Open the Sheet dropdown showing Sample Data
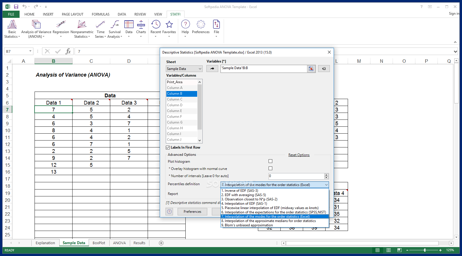Viewport: 462px width, 256px height. (184, 69)
